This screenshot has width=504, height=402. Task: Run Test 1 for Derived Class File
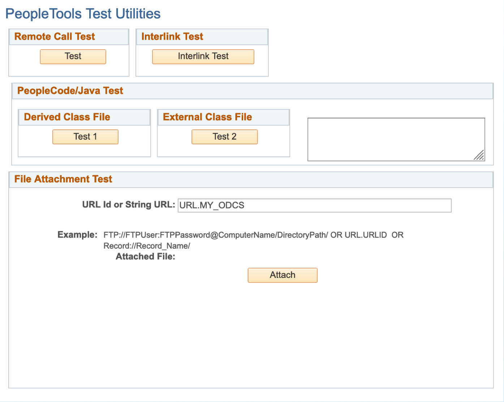(x=85, y=137)
